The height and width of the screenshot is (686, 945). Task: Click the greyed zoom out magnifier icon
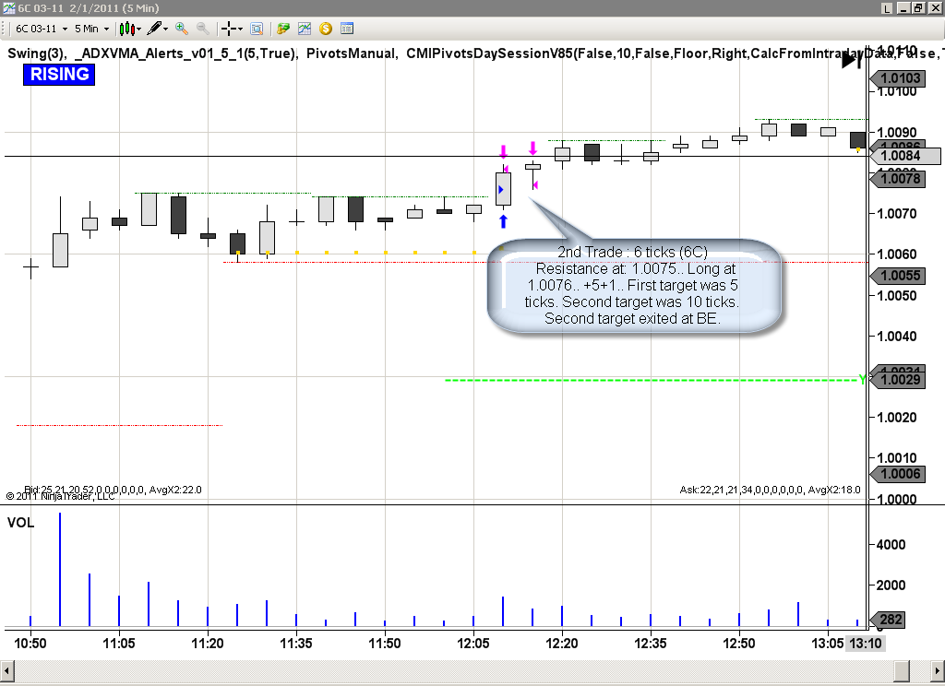point(203,29)
